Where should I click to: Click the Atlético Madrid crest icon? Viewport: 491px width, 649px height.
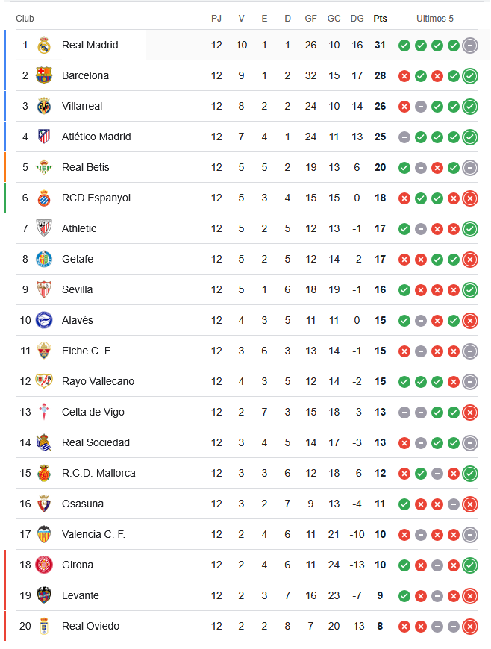[43, 137]
